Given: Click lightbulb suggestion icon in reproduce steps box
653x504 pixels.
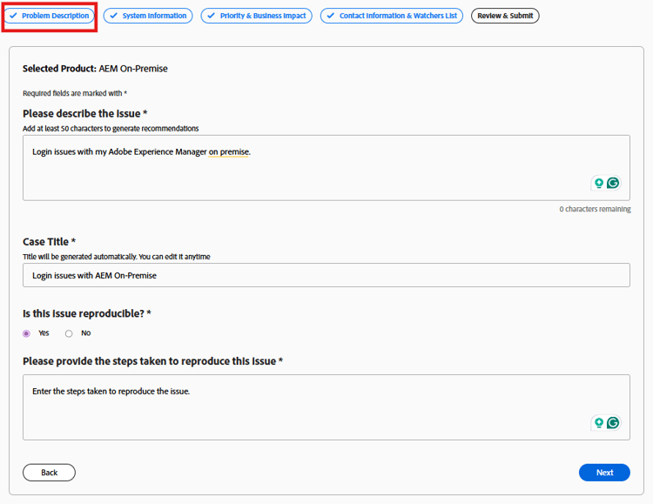Looking at the screenshot, I should click(599, 423).
